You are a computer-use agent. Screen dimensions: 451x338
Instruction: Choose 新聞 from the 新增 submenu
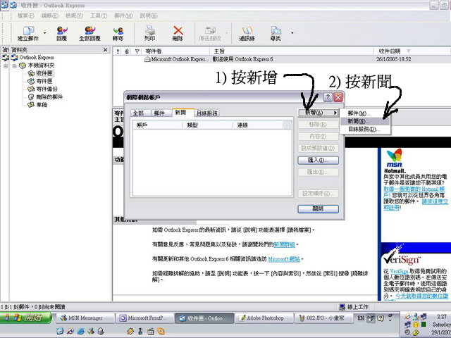click(x=357, y=121)
